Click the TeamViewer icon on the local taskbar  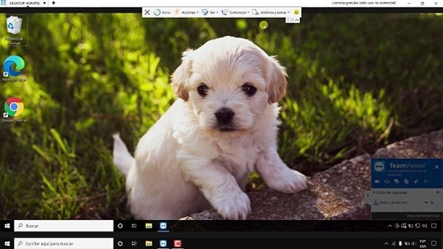tap(163, 243)
